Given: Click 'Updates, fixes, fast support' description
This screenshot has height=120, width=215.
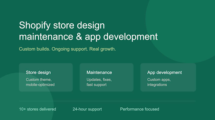Looking at the screenshot, I should pos(99,82).
